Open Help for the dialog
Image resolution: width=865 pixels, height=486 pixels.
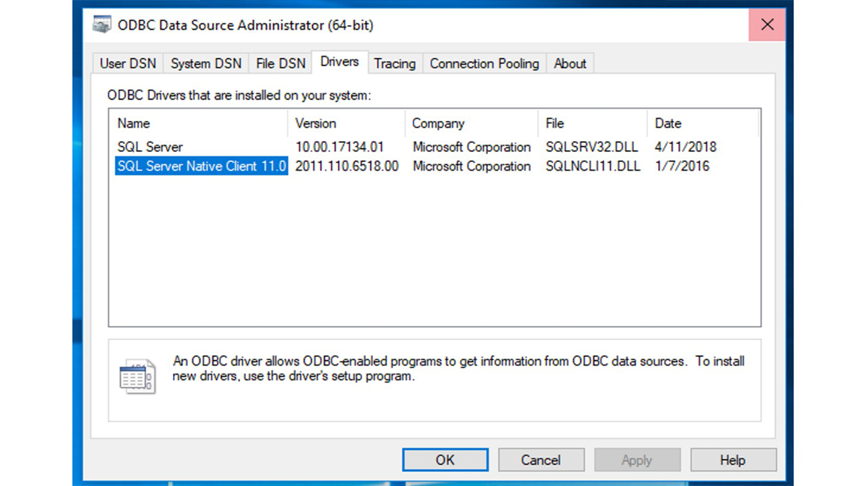(733, 460)
